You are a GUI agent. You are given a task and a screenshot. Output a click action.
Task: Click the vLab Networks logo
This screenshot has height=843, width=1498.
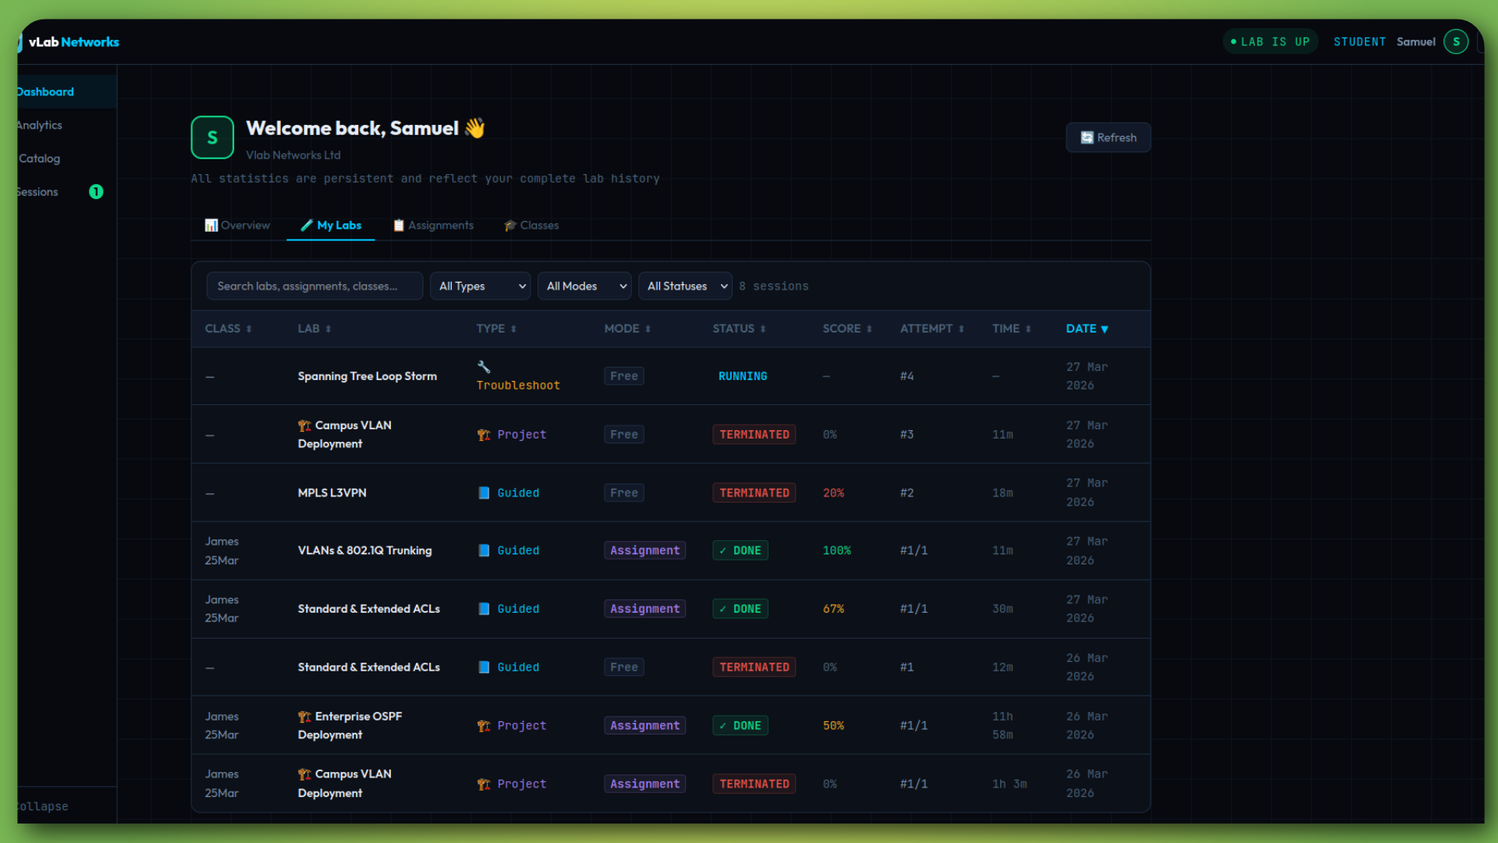point(73,41)
